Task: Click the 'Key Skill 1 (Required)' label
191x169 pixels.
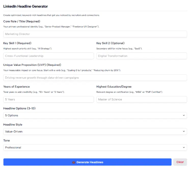Action: [17, 43]
